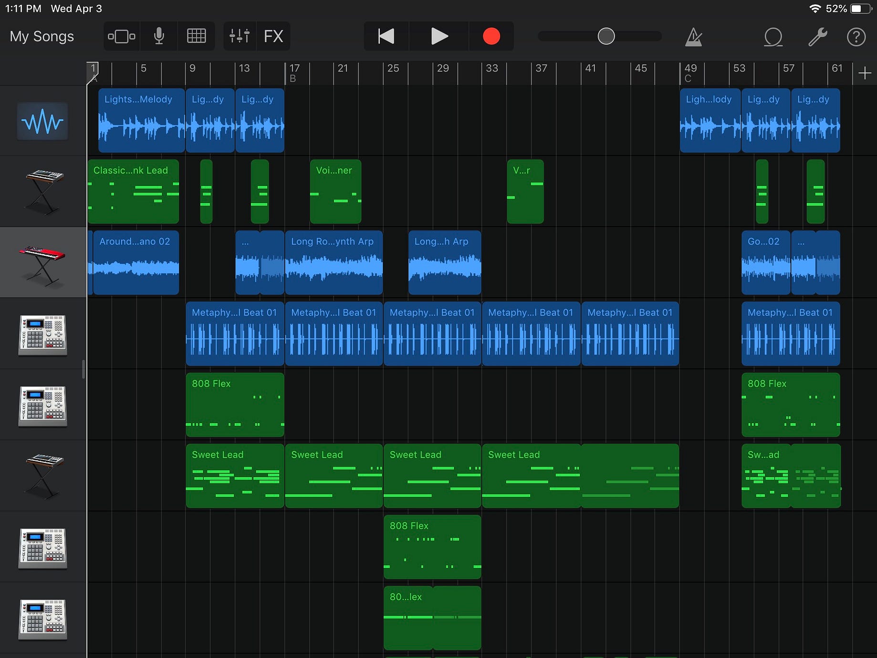Adjust the master volume slider
Image resolution: width=877 pixels, height=658 pixels.
[x=605, y=35]
